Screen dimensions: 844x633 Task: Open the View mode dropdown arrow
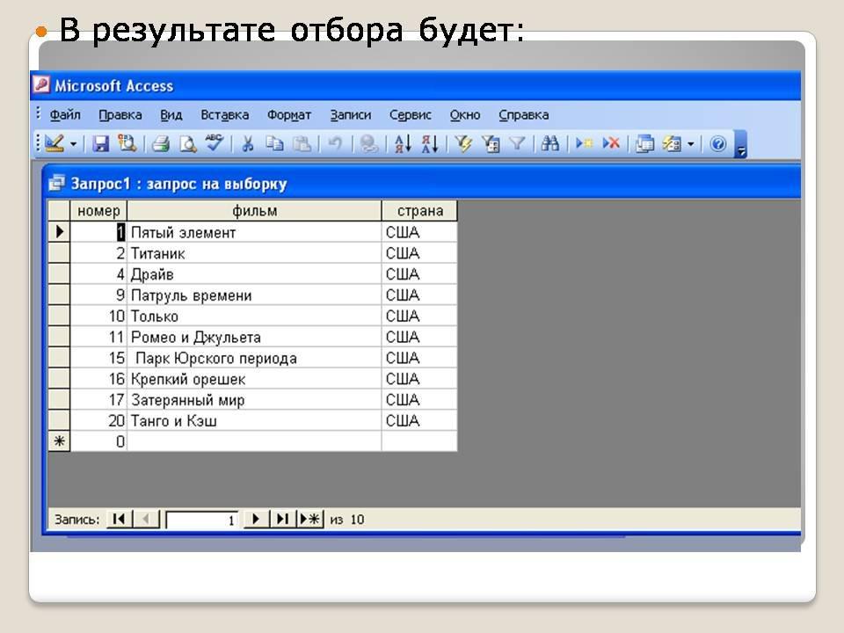(73, 144)
